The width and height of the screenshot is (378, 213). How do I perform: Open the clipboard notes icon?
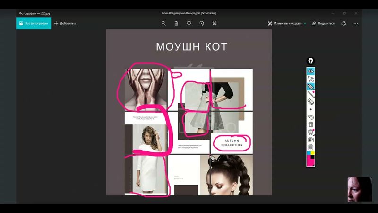[310, 147]
